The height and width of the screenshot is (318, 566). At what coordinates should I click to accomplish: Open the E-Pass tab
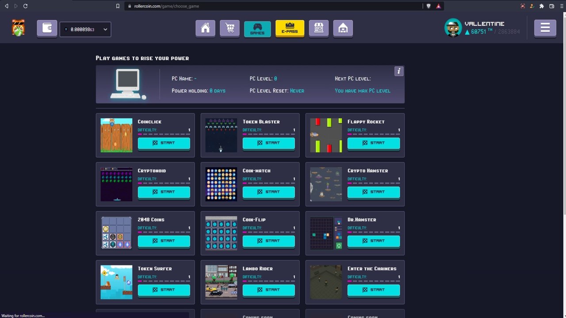pos(290,28)
